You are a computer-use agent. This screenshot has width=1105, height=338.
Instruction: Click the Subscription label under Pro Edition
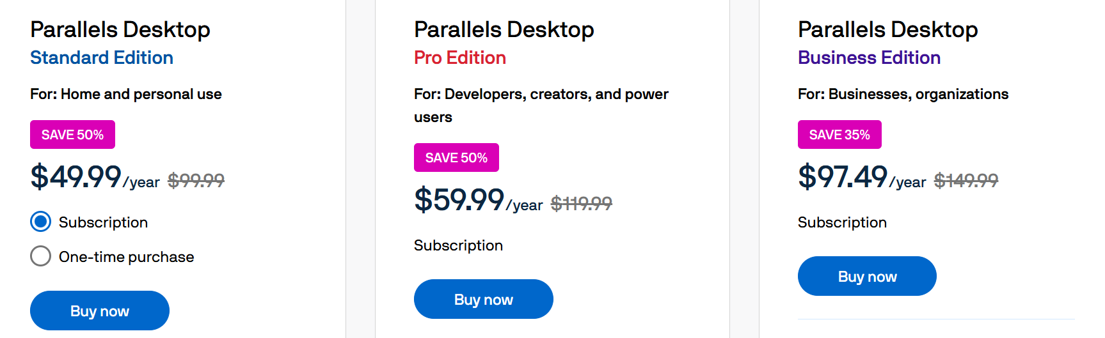click(458, 245)
